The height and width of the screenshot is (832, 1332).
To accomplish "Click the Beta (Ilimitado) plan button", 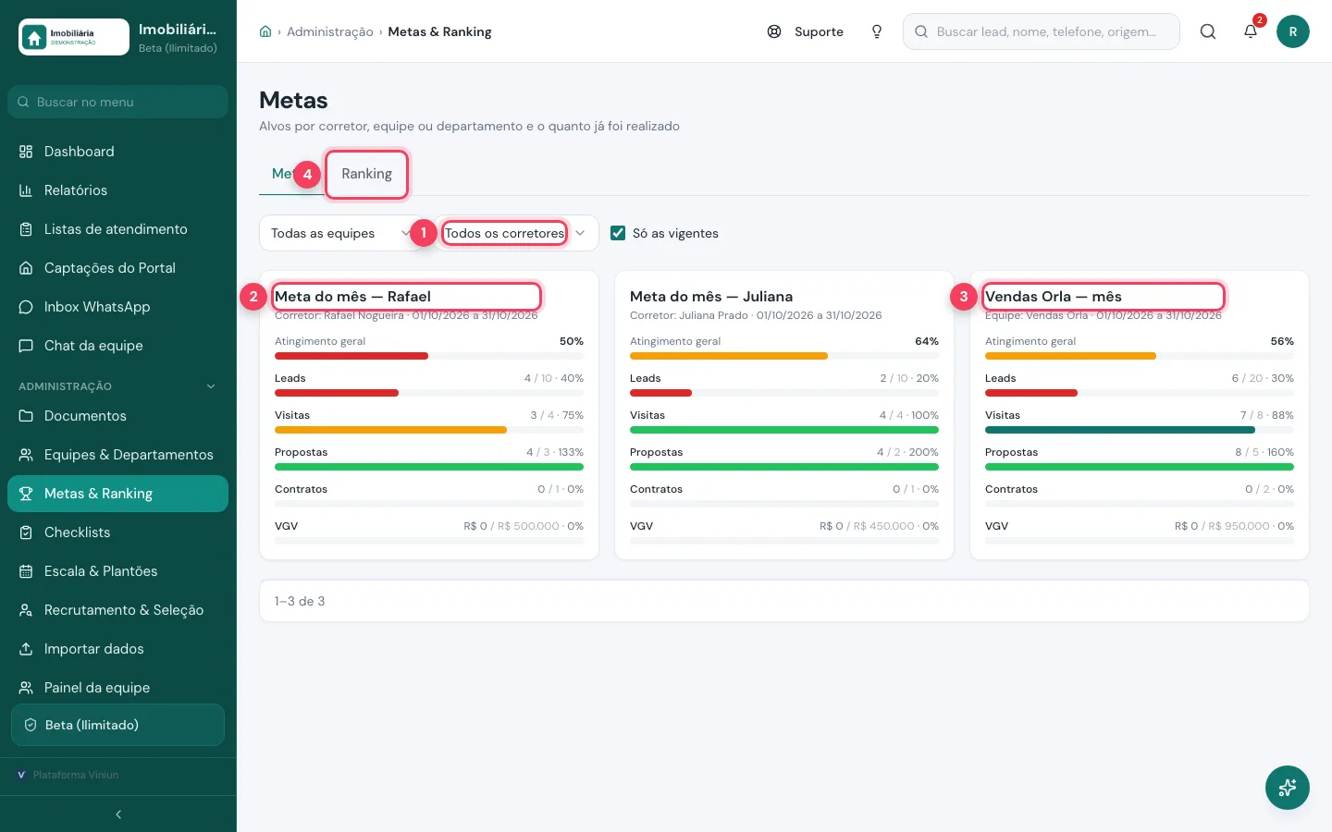I will pos(118,725).
